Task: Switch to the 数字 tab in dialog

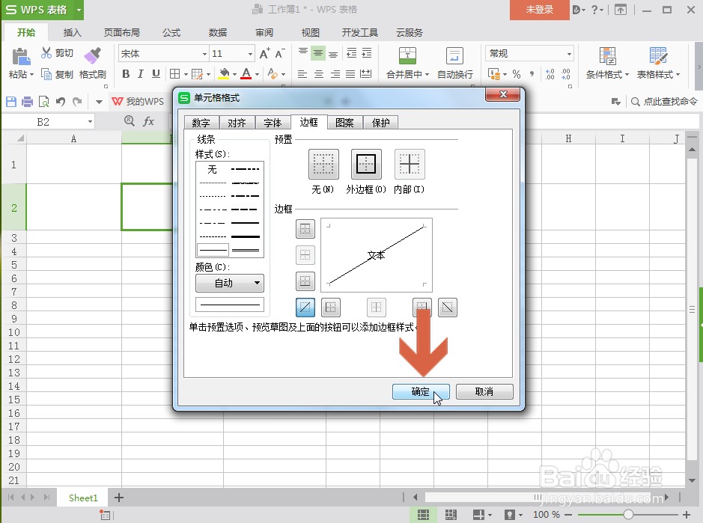Action: pos(201,123)
